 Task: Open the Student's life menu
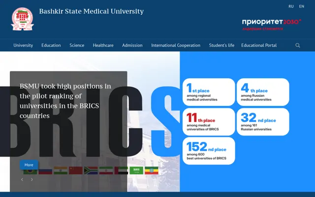221,45
